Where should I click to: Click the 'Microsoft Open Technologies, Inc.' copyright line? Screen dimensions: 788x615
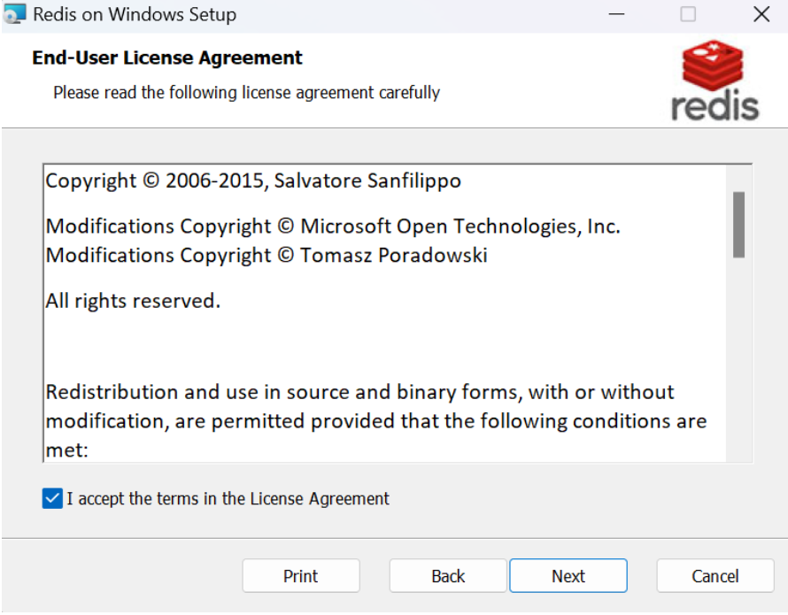coord(333,227)
